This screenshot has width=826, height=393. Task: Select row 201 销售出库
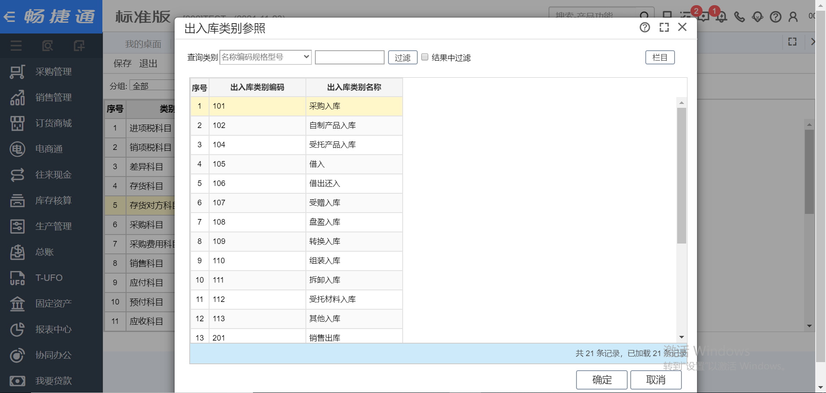(x=296, y=336)
